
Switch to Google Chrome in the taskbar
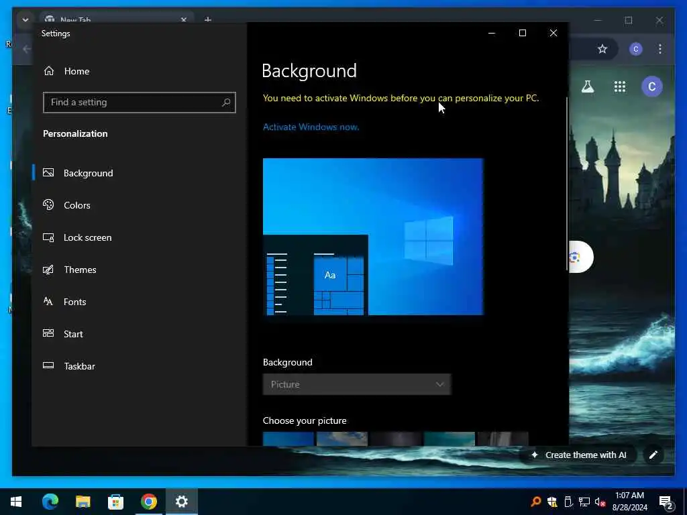[x=148, y=502]
